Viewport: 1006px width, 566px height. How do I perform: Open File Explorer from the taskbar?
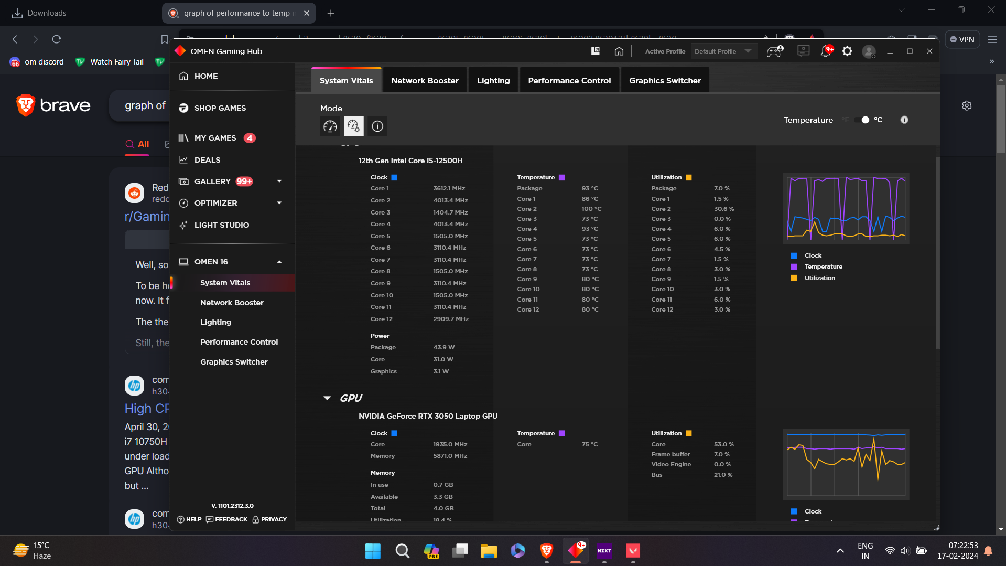pos(489,550)
